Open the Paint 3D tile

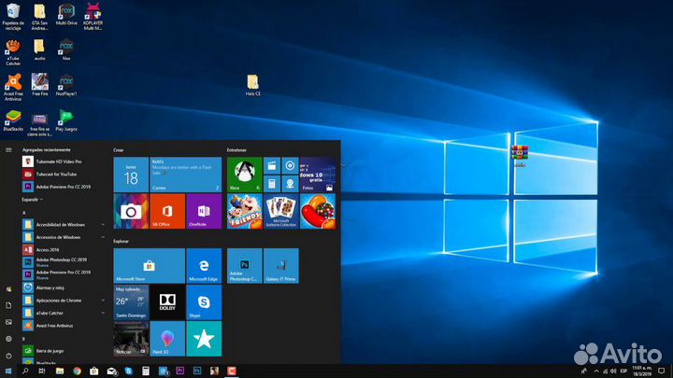click(167, 339)
